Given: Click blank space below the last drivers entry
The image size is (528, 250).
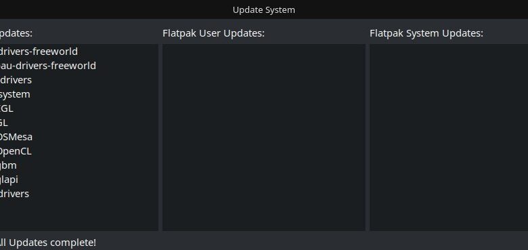Looking at the screenshot, I should (79, 215).
